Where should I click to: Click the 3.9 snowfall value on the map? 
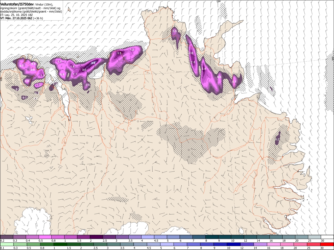click(93, 63)
